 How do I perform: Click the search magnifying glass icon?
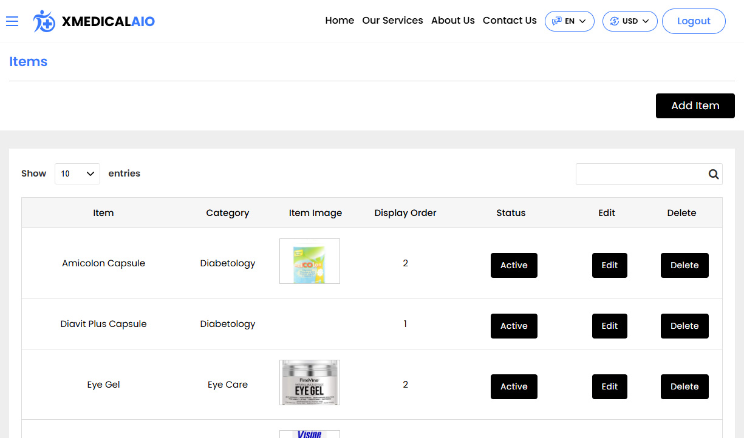(713, 174)
